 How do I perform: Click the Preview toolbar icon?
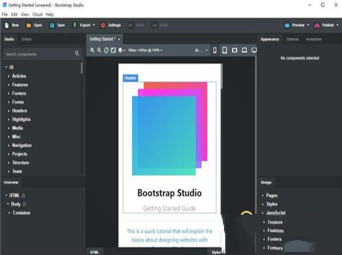(287, 25)
